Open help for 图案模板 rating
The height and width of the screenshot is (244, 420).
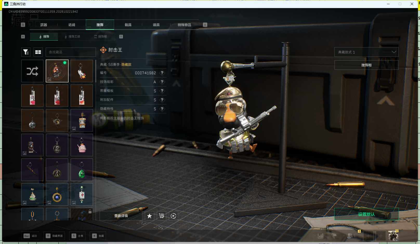[x=162, y=91]
